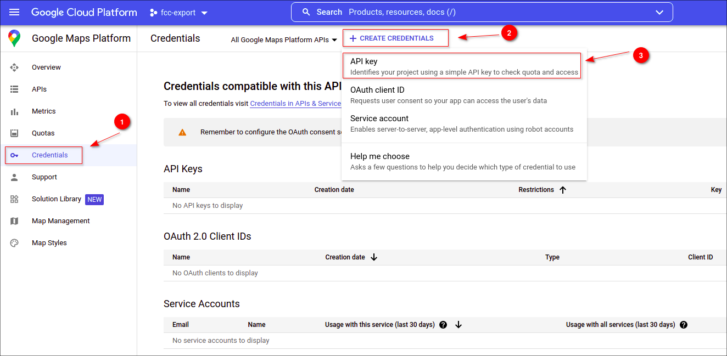Click the Map Management icon
Screen dimensions: 727x356
(x=14, y=221)
